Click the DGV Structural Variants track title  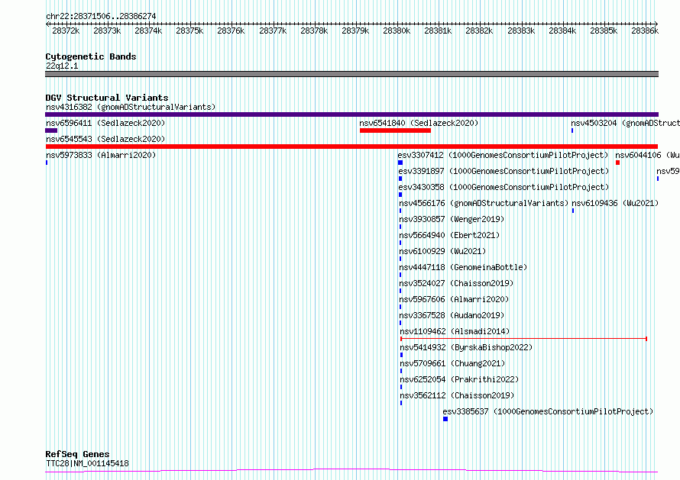pos(107,98)
